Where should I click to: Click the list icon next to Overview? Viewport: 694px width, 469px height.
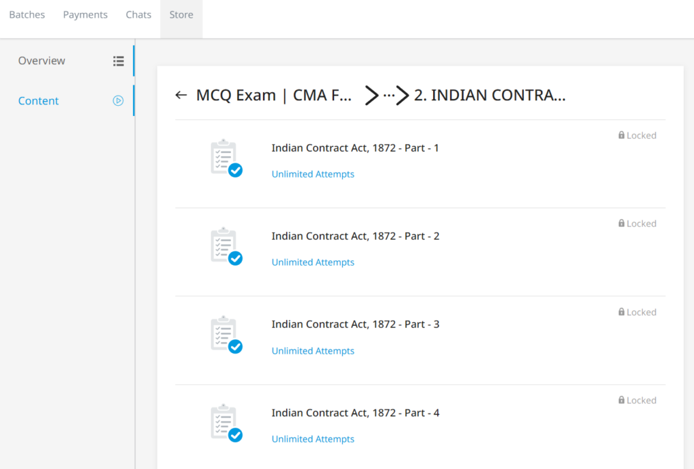[119, 61]
